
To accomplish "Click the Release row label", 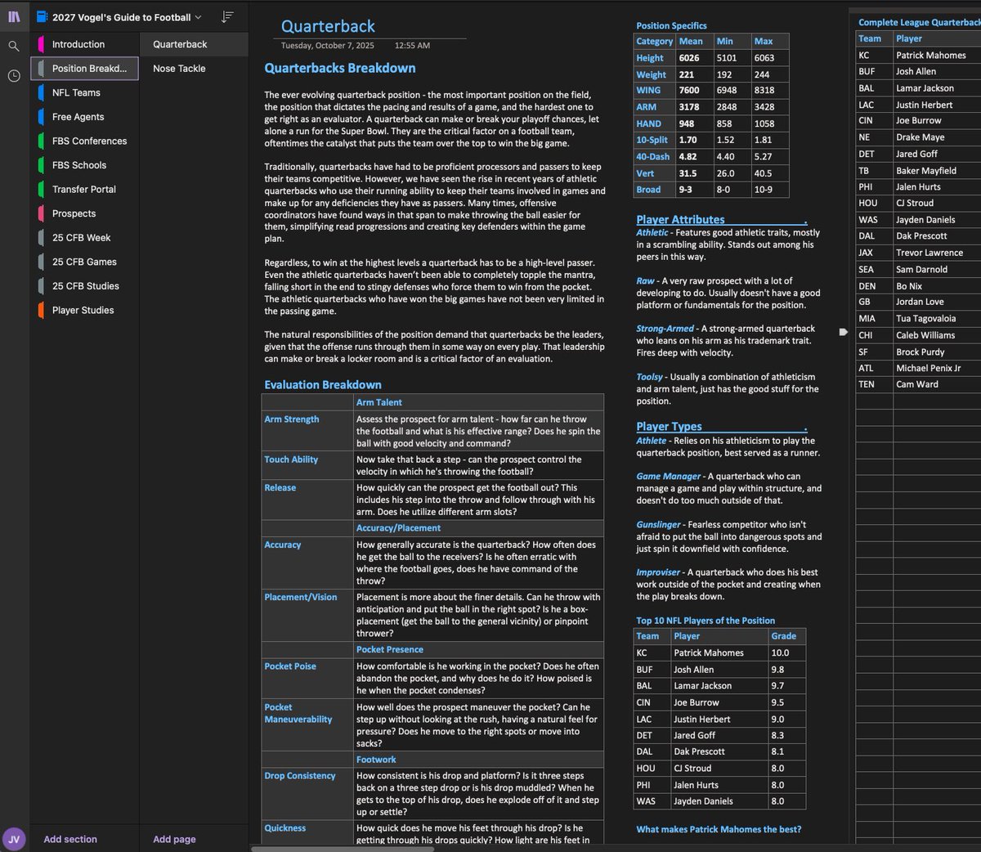I will (x=280, y=487).
